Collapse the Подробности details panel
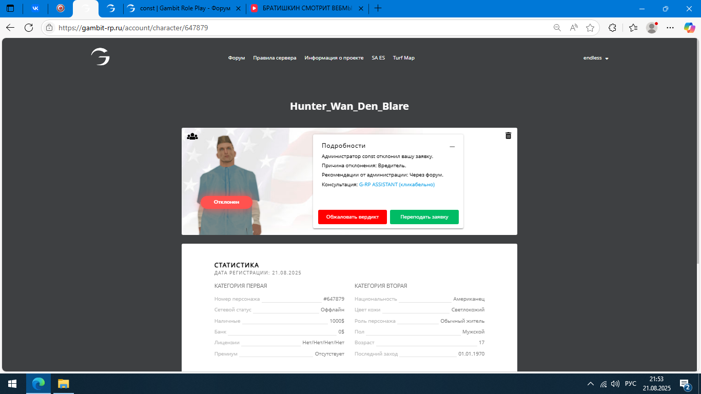The height and width of the screenshot is (394, 701). pos(452,147)
